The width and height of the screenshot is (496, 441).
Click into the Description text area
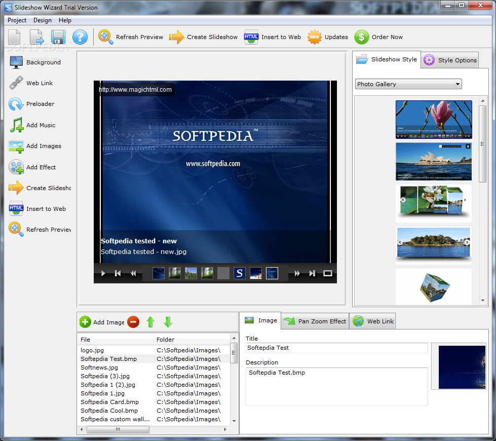(x=336, y=387)
